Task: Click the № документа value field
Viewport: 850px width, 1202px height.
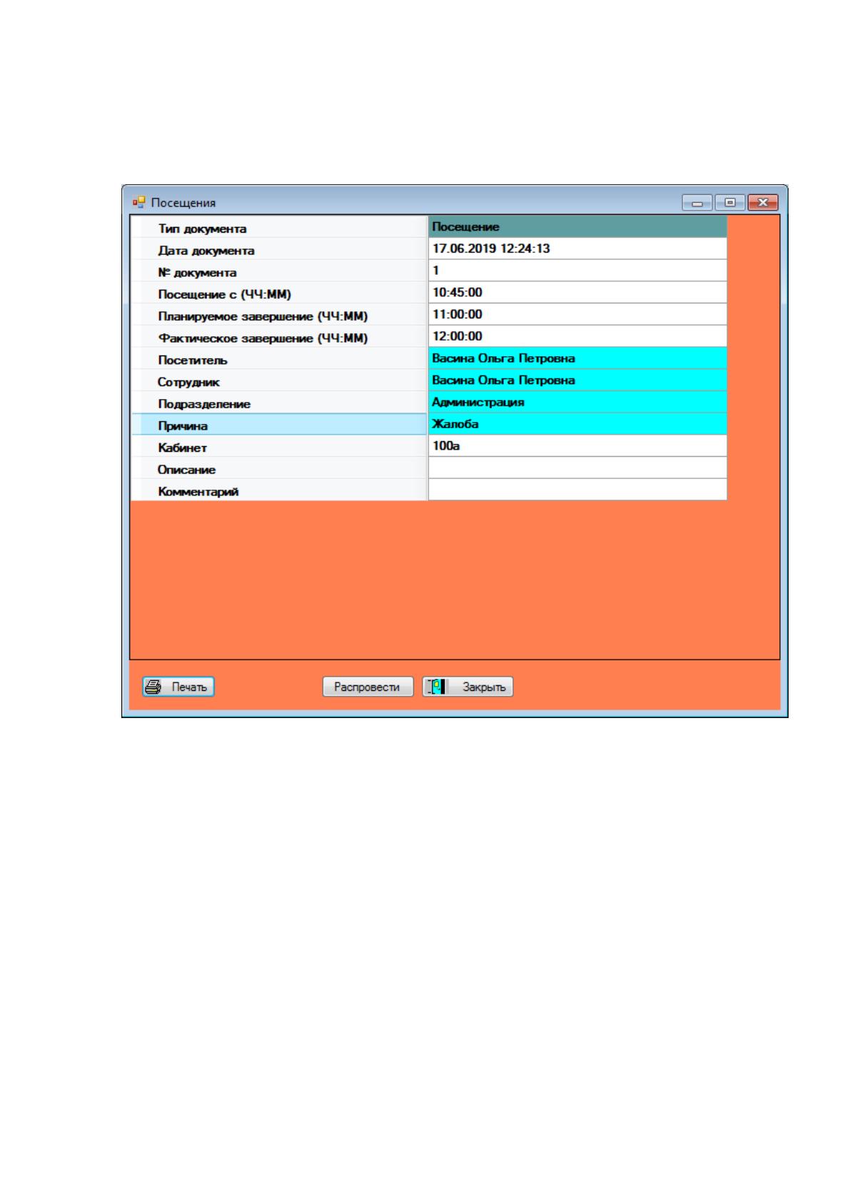Action: coord(577,271)
